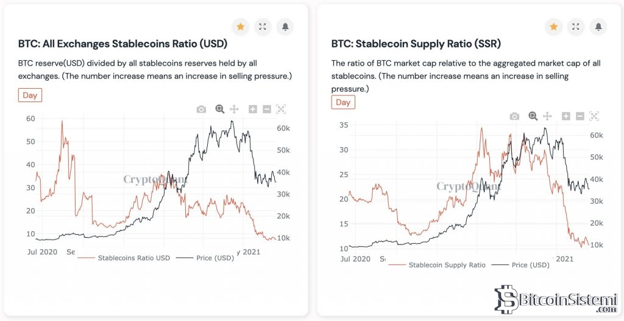Star the All Exchanges Stablecoins Ratio chart
The width and height of the screenshot is (624, 321).
pyautogui.click(x=241, y=27)
